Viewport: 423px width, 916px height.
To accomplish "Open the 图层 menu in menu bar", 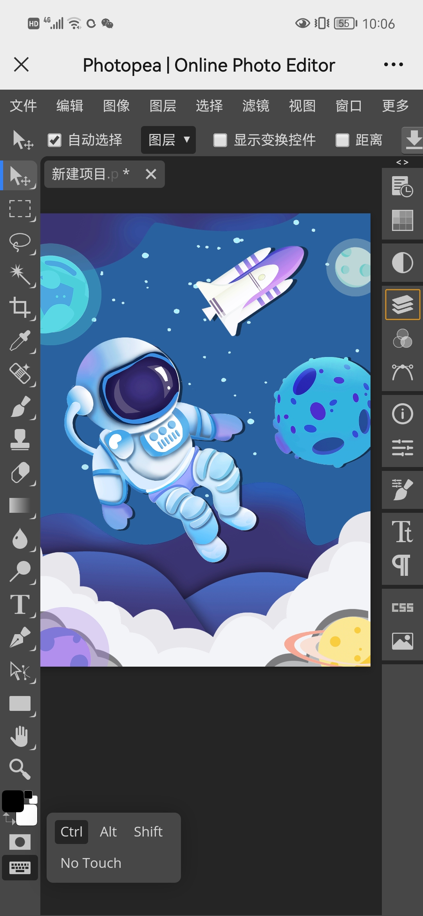I will [x=163, y=106].
